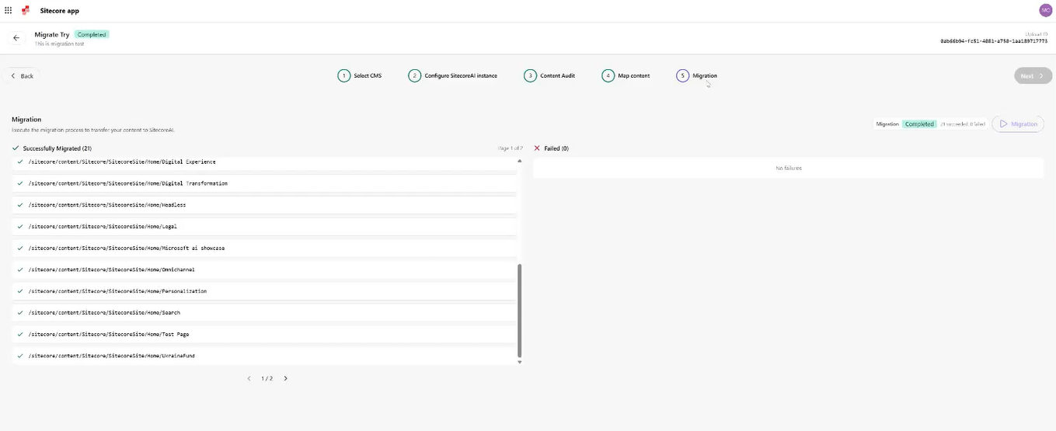Screen dimensions: 1056x431
Task: Go to step 1 Select CMS
Action: point(360,75)
